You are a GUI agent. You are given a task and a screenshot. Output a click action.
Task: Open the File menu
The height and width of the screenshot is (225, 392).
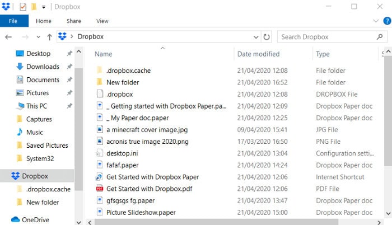14,21
